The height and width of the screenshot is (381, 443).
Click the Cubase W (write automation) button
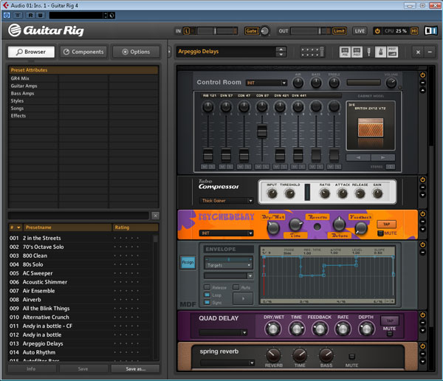pyautogui.click(x=40, y=16)
